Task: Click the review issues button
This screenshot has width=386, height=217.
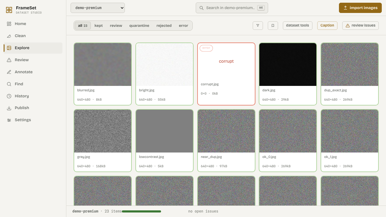Action: pos(360,26)
